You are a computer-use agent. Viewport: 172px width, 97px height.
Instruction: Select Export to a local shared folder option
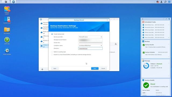(52, 54)
